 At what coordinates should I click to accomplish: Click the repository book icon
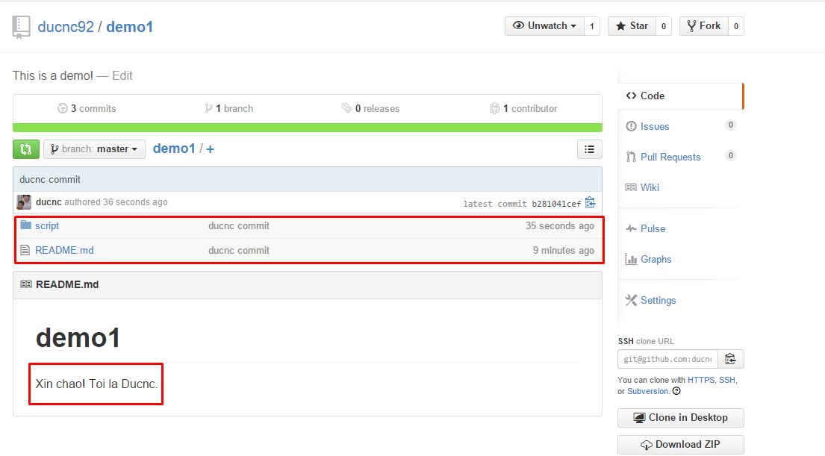pos(21,27)
